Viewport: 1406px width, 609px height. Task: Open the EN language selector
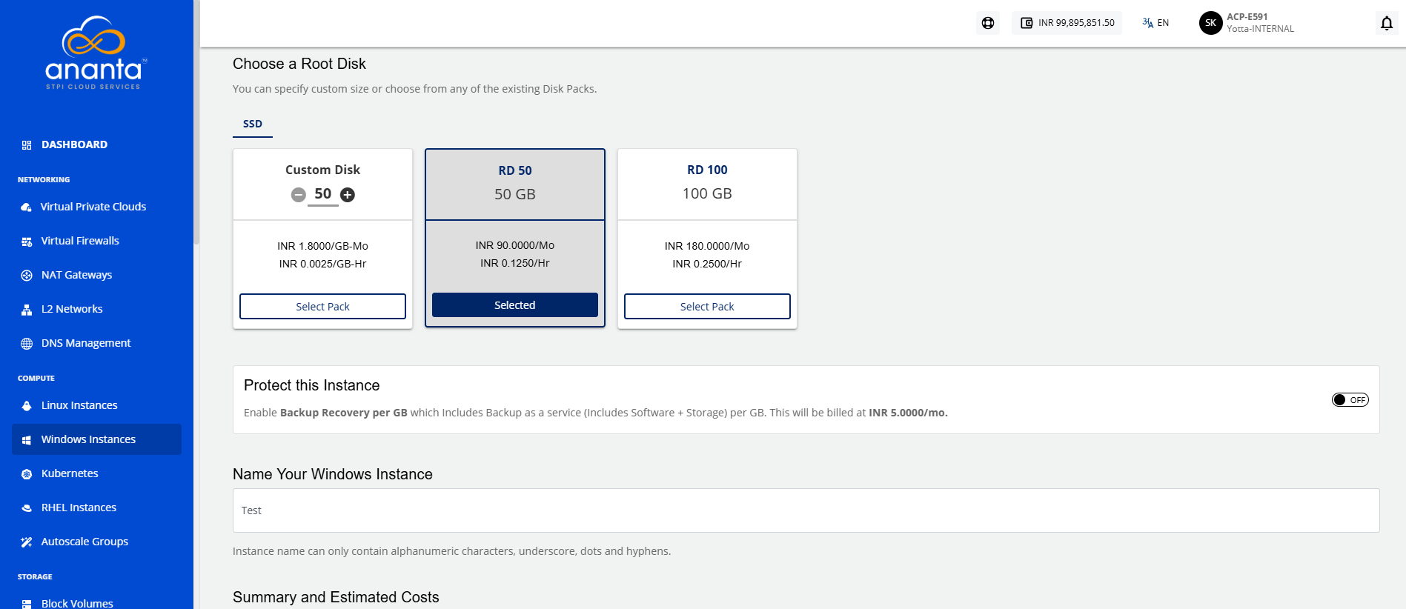tap(1155, 23)
